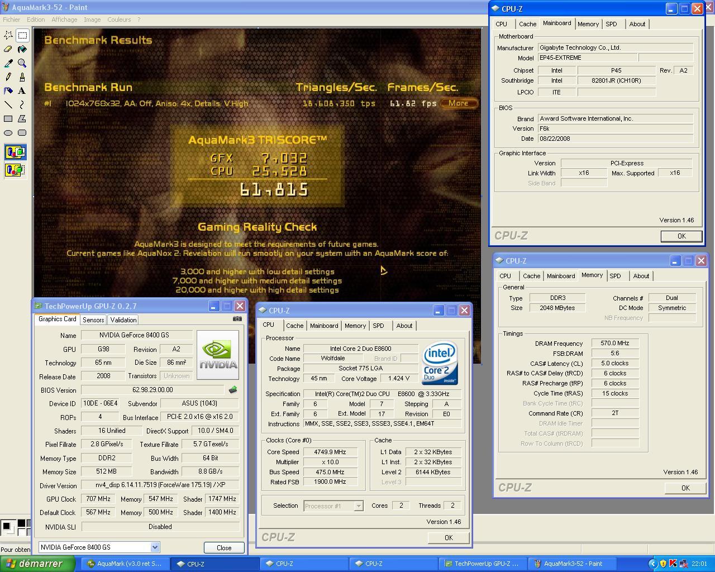Open the Couleurs menu in Paint
715x572 pixels.
click(x=119, y=20)
